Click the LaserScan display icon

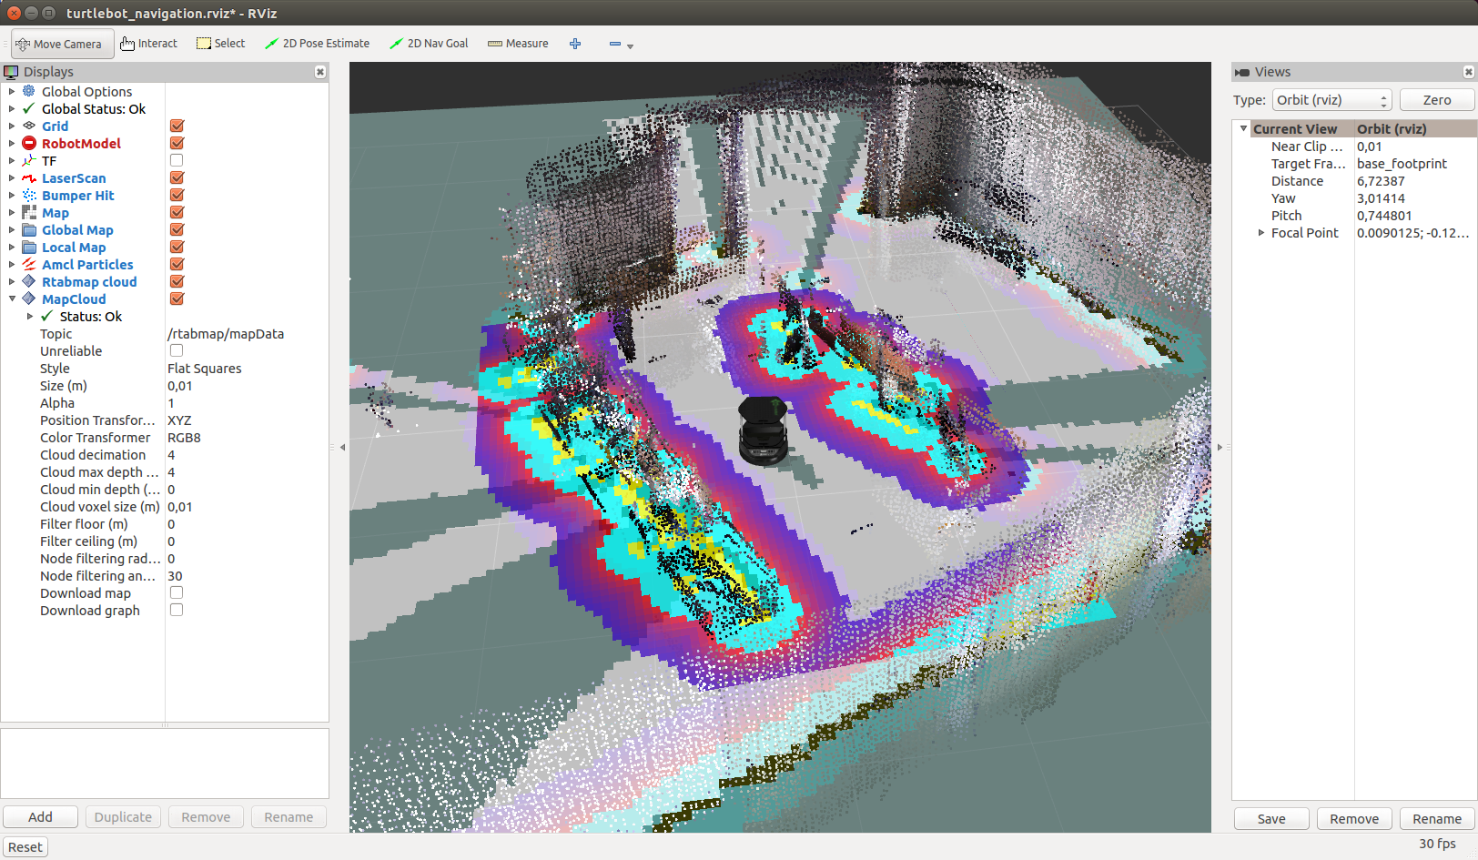point(29,178)
